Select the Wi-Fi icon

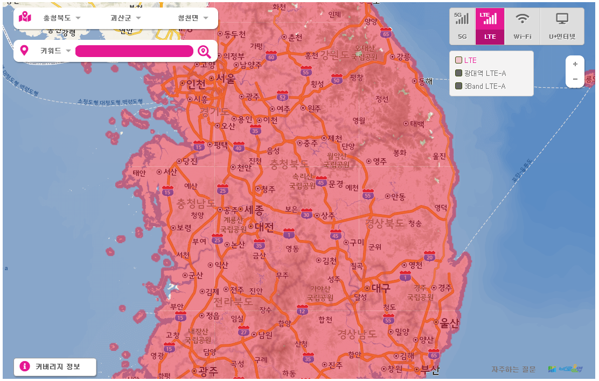[522, 18]
